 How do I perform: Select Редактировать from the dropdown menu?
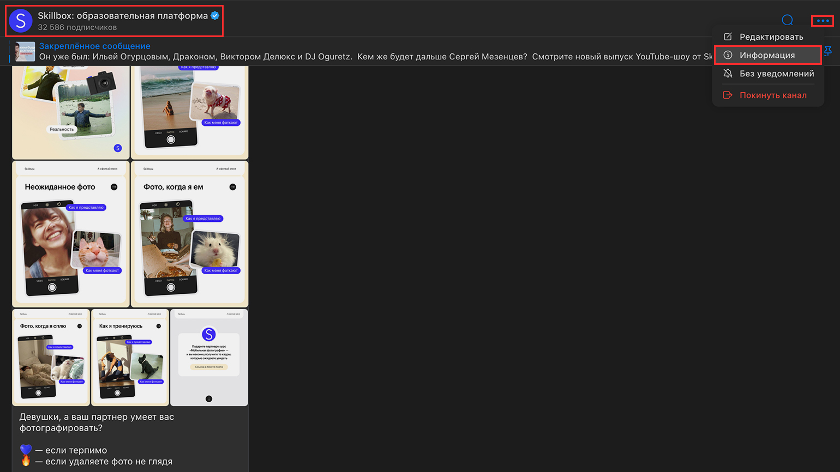point(768,37)
